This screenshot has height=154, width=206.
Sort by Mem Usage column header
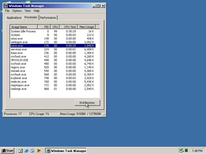[x=87, y=27]
